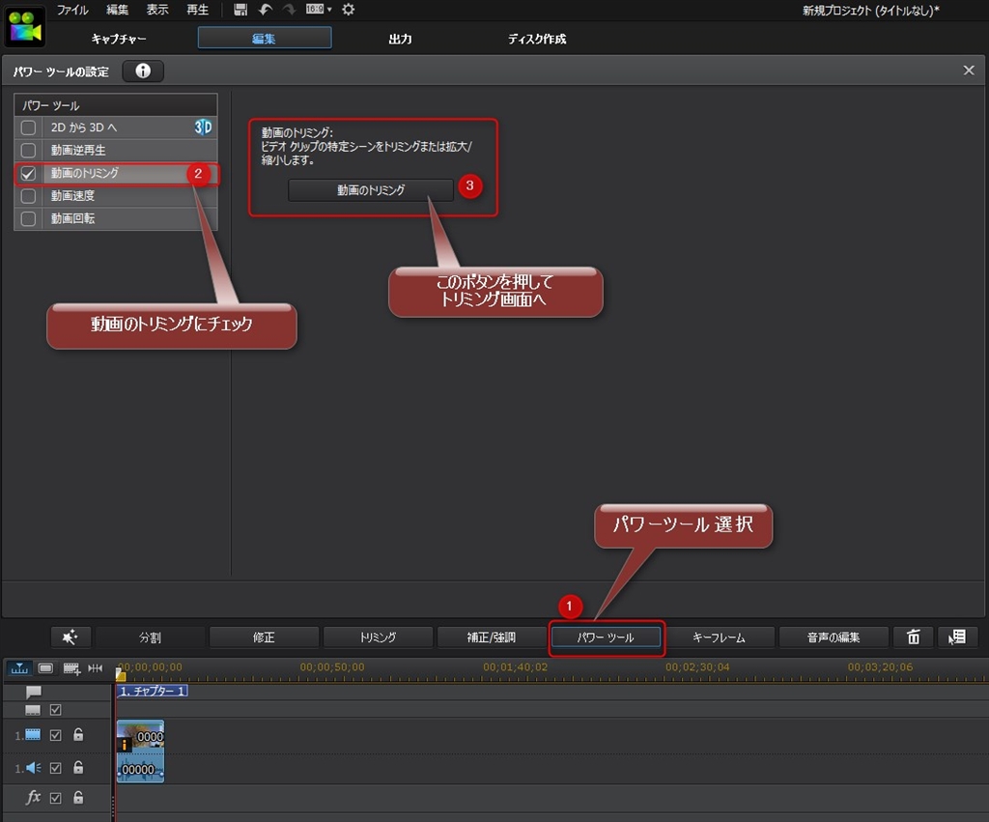This screenshot has width=989, height=822.
Task: Click the Magic tools wand icon
Action: (x=70, y=638)
